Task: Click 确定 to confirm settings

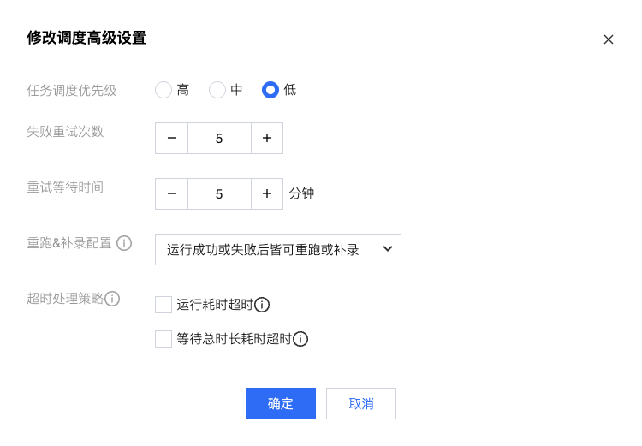Action: pos(281,404)
